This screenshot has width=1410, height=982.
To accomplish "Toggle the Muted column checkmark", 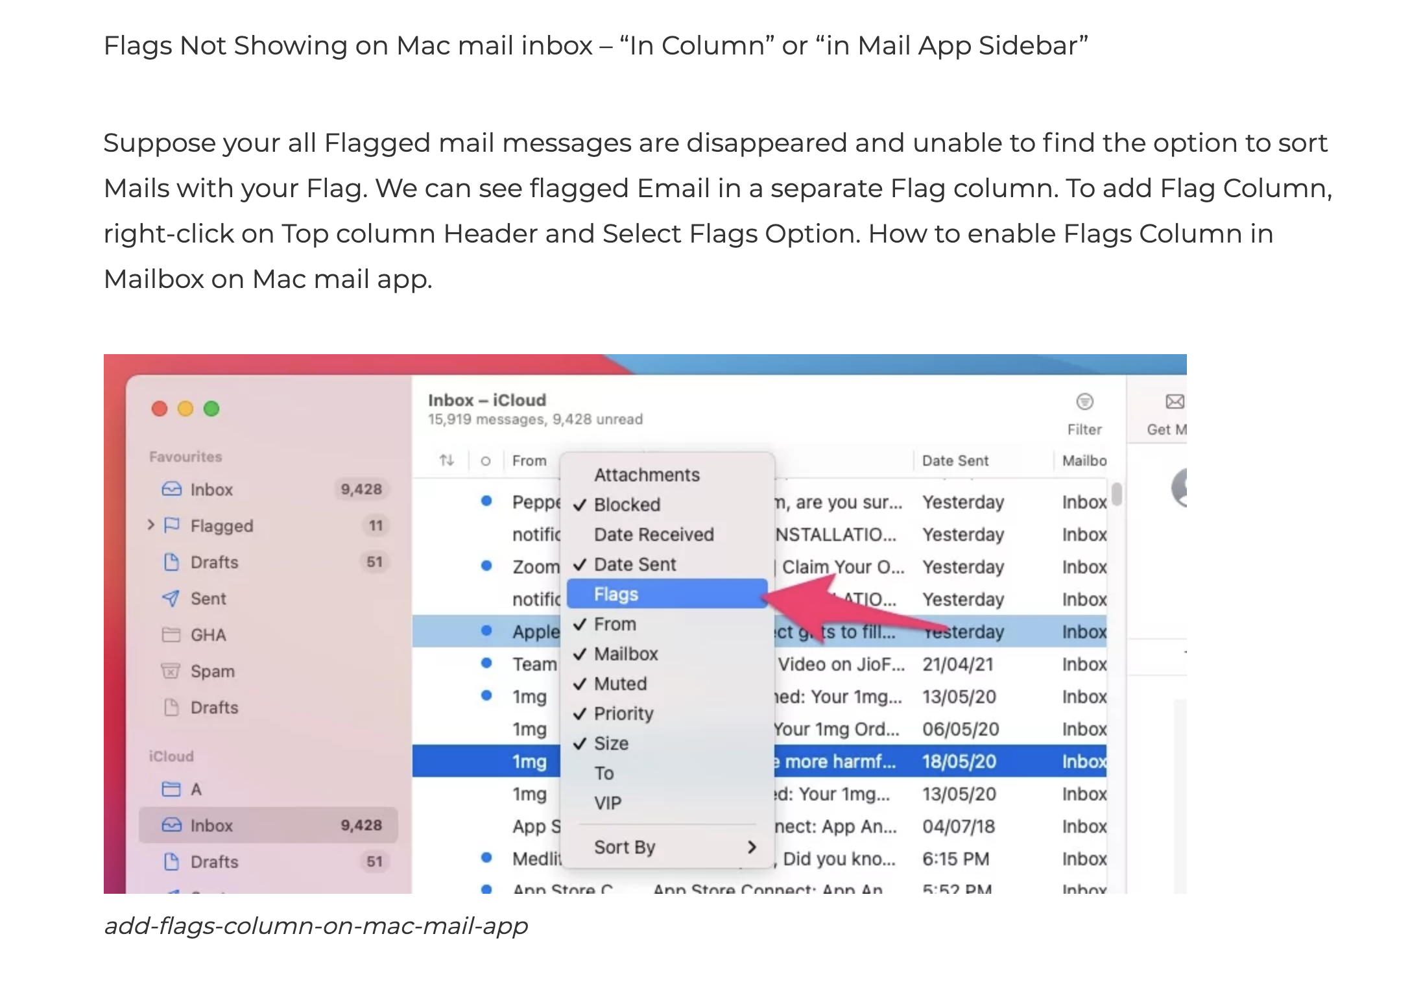I will point(620,684).
